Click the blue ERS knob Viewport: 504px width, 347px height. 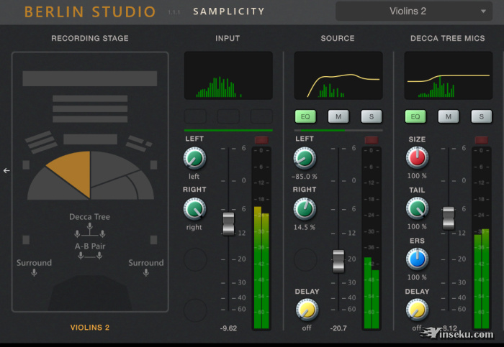point(418,259)
